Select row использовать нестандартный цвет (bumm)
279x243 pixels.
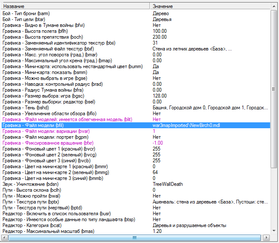tap(136, 66)
